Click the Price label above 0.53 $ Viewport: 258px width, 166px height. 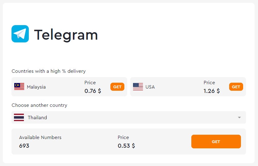[x=123, y=138]
